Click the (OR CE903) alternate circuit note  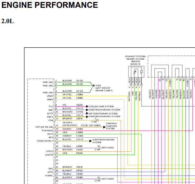(x=95, y=126)
